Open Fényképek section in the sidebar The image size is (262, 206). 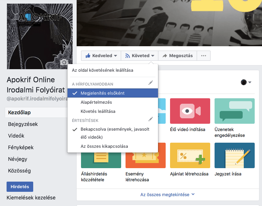click(21, 147)
